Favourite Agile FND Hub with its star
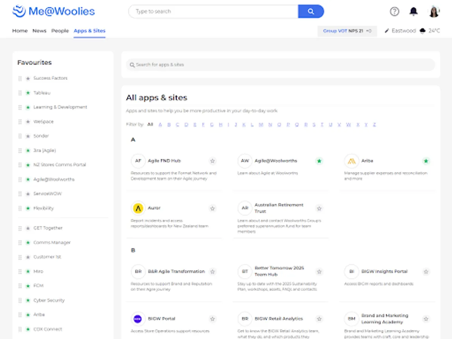 pos(212,161)
